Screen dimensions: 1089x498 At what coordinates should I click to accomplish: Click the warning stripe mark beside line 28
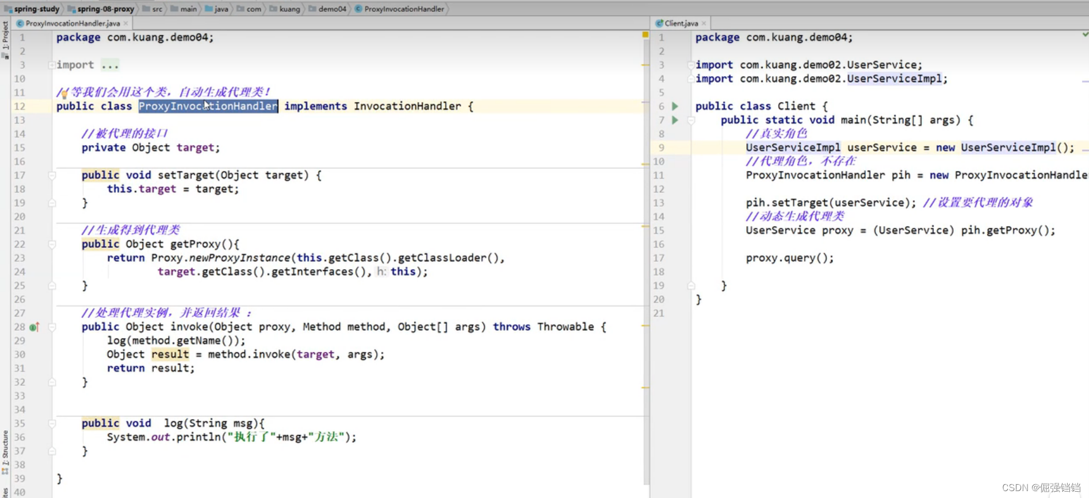pos(645,326)
